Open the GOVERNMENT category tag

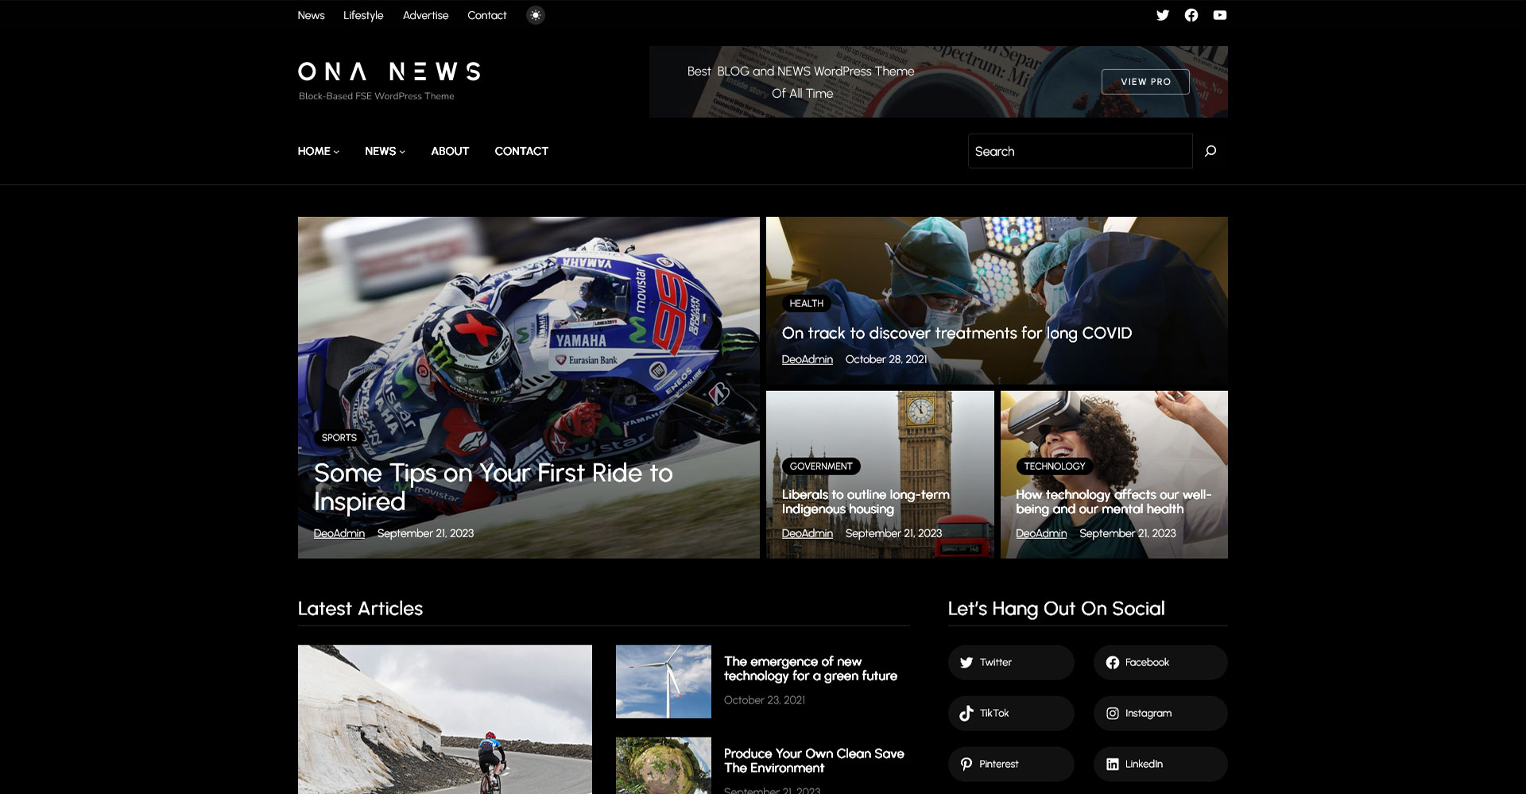(821, 467)
